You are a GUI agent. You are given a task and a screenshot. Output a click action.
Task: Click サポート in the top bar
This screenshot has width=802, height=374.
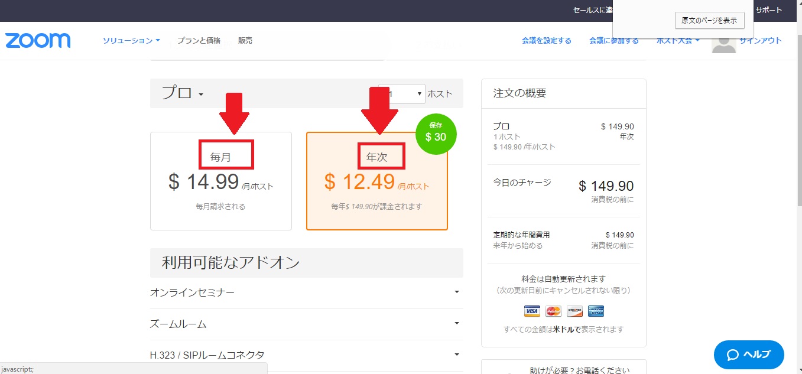(769, 10)
